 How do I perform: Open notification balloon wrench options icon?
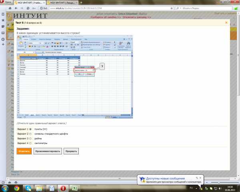[x=197, y=178]
